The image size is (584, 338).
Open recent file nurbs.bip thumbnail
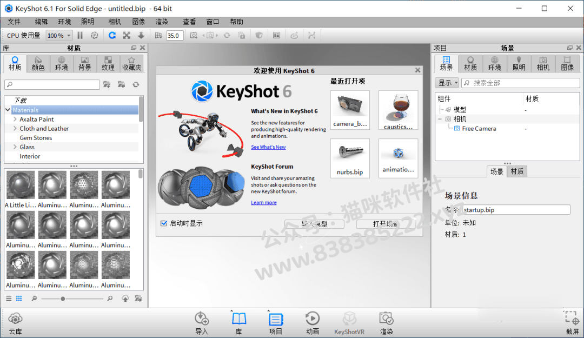coord(350,158)
